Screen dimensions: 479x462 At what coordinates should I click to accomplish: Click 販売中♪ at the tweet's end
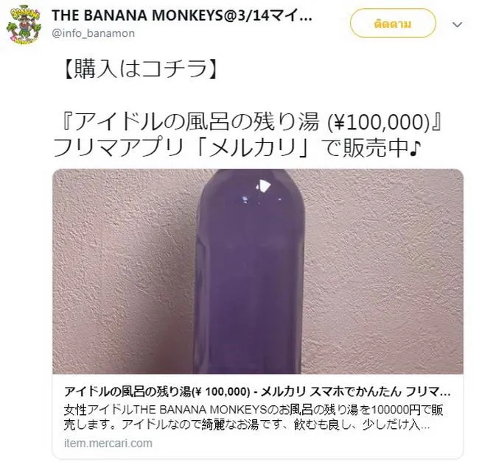point(382,148)
